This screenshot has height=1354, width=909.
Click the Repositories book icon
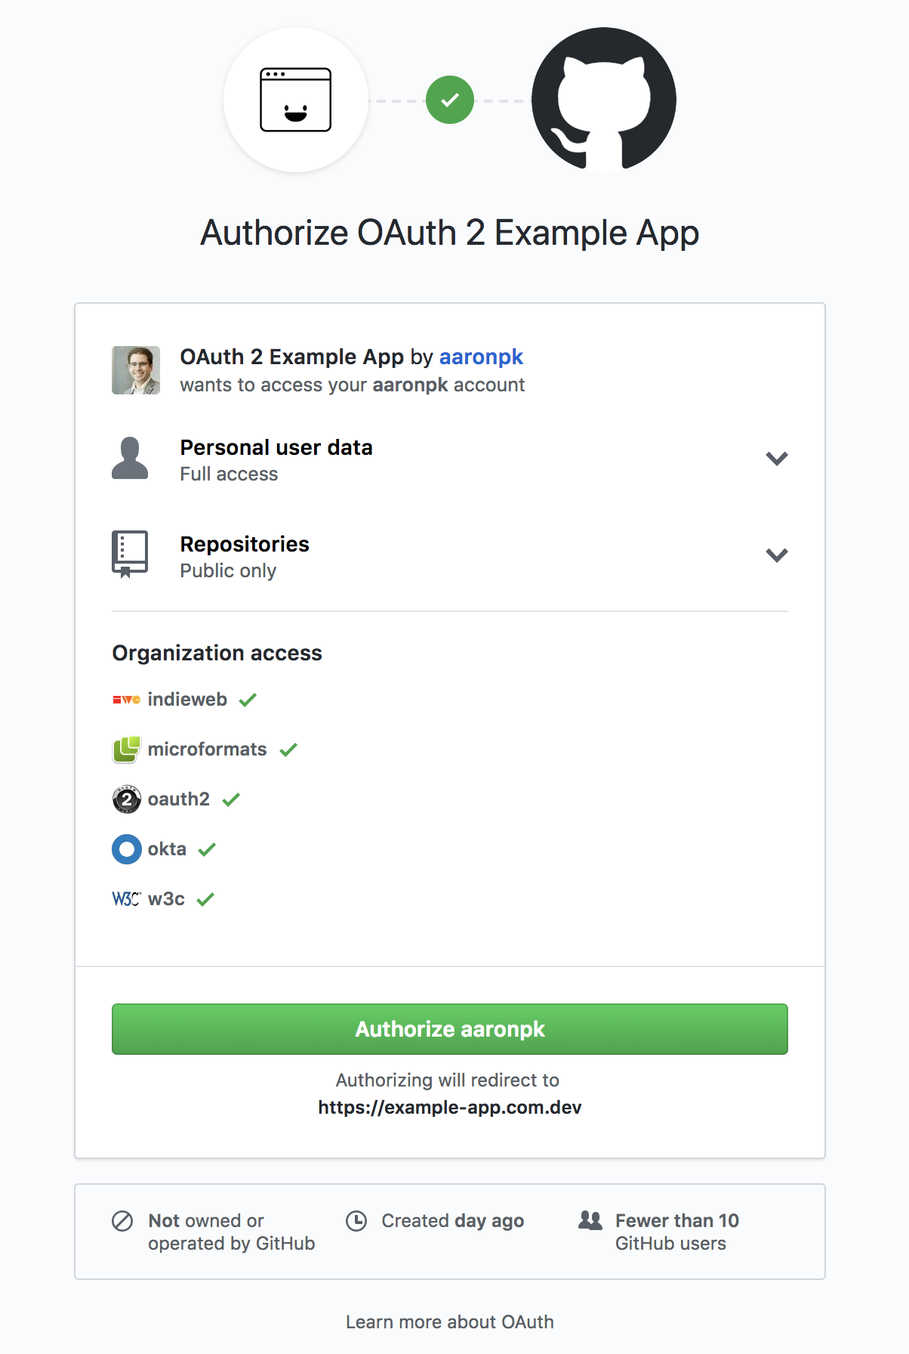(x=130, y=554)
